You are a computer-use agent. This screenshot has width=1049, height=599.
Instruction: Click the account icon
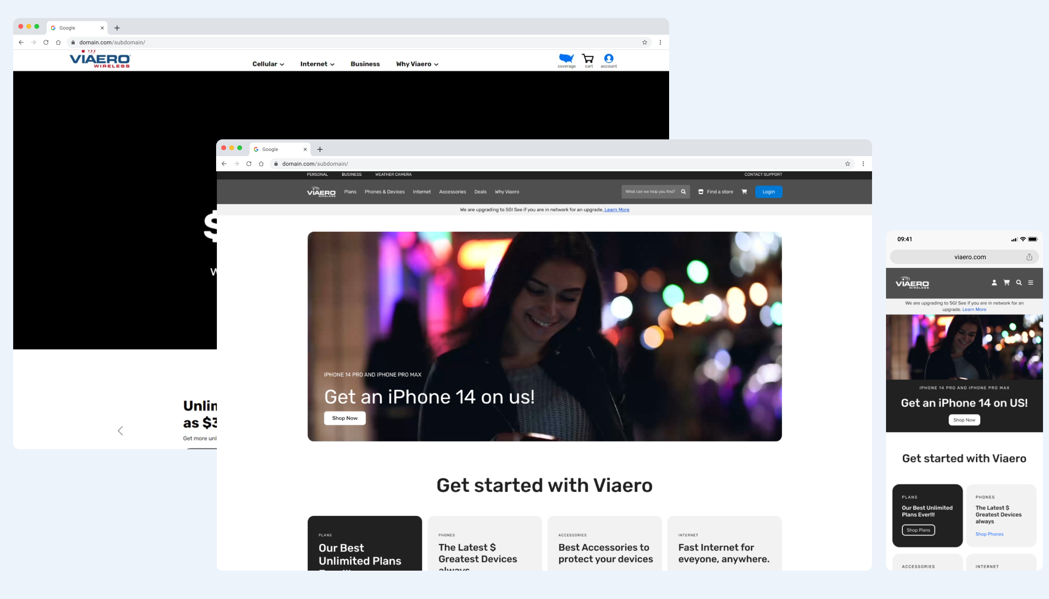point(609,59)
